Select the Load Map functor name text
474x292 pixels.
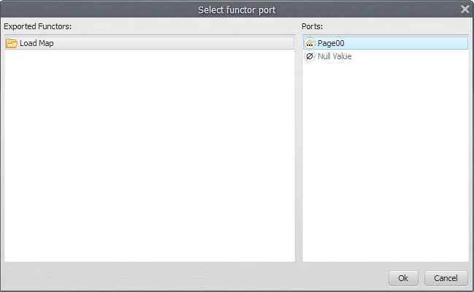[37, 43]
